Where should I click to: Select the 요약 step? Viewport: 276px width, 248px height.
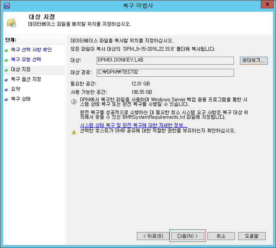(x=16, y=89)
